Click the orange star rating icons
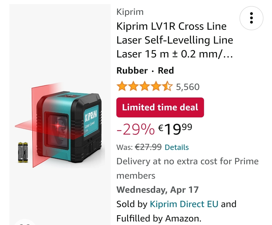This screenshot has height=225, width=272. coord(144,87)
